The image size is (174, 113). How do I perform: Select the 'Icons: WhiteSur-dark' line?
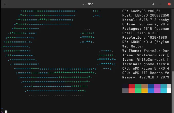click(146, 60)
